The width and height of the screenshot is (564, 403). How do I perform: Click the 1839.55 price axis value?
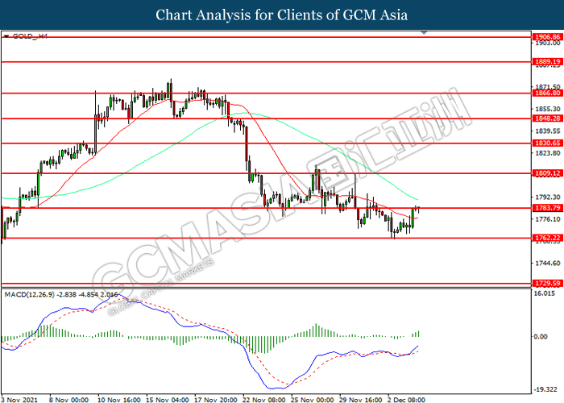pos(547,131)
